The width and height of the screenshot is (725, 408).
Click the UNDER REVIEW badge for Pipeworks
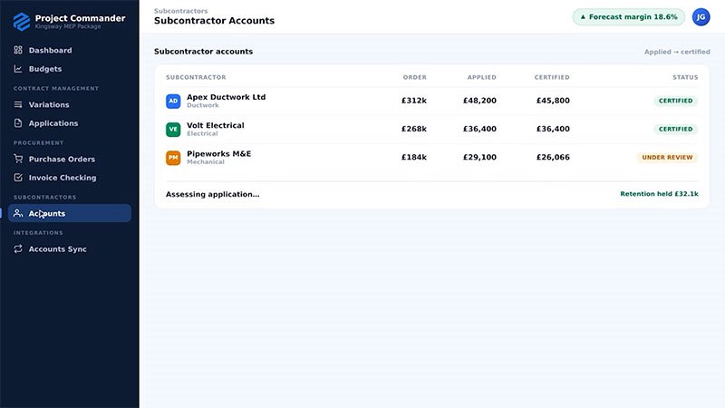(x=667, y=157)
